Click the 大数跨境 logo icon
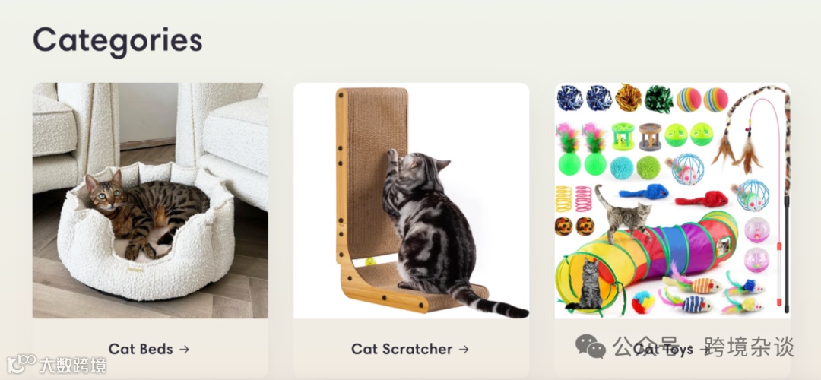 21,364
